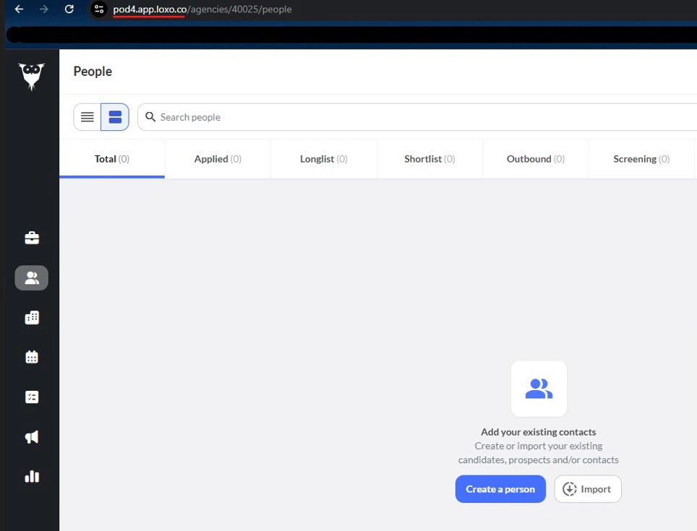Viewport: 697px width, 531px height.
Task: Open the Companies section
Action: coord(30,317)
